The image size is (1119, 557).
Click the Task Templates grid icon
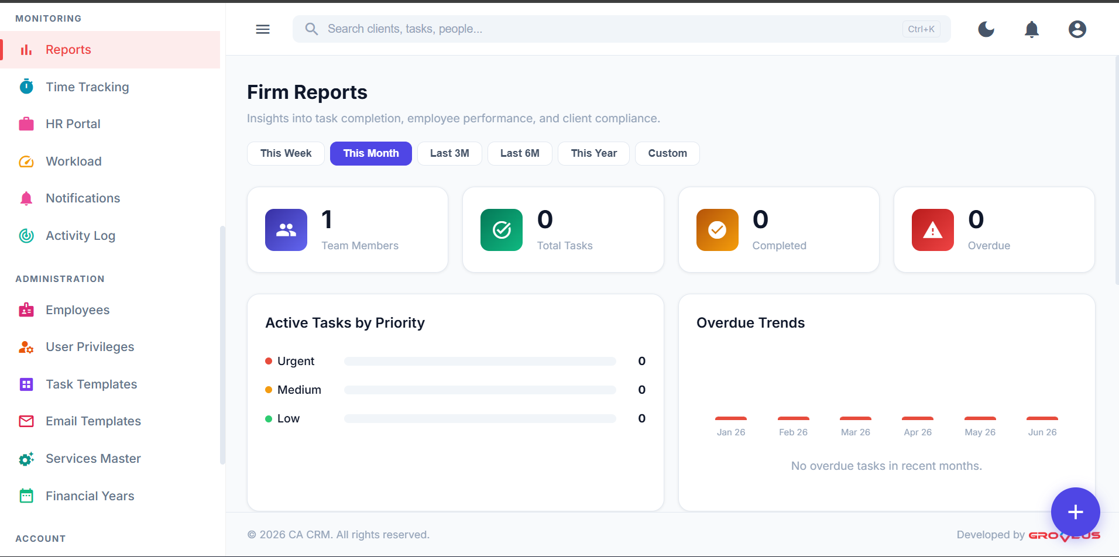pyautogui.click(x=26, y=384)
